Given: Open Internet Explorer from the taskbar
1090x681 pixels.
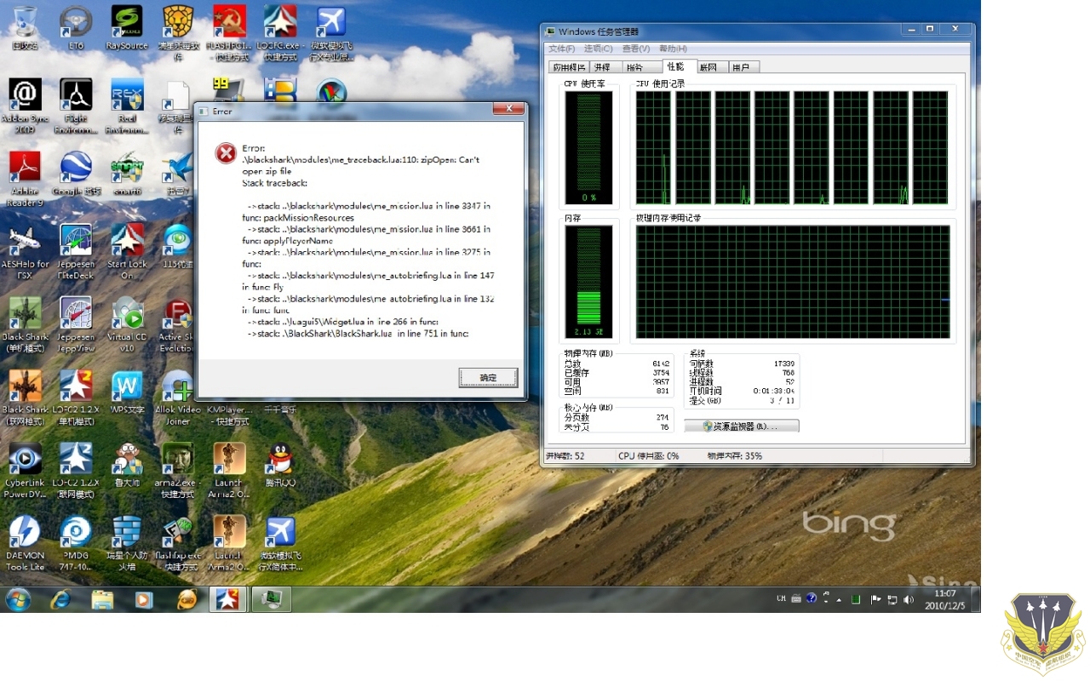Looking at the screenshot, I should [60, 599].
